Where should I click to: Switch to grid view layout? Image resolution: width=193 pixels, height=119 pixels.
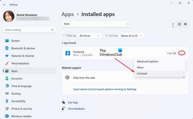[179, 24]
